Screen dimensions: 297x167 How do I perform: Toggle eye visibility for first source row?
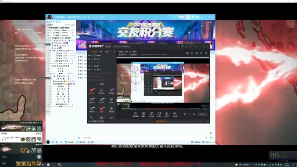point(89,56)
